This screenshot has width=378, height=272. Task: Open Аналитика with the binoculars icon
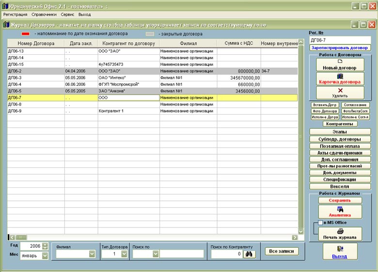pos(340,209)
